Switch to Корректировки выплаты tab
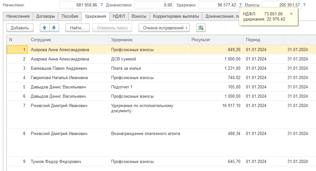 (176, 16)
